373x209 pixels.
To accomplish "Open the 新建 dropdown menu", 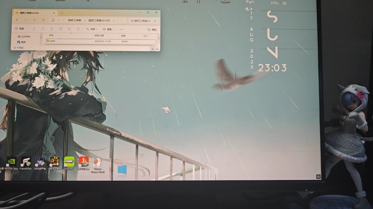I will click(20, 28).
